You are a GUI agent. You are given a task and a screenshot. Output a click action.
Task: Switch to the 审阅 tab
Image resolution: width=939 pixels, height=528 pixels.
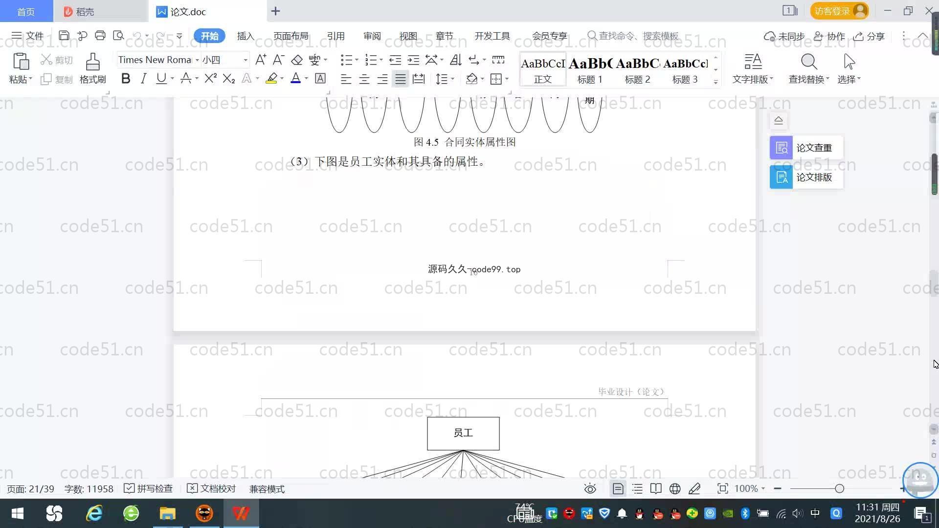pos(372,36)
